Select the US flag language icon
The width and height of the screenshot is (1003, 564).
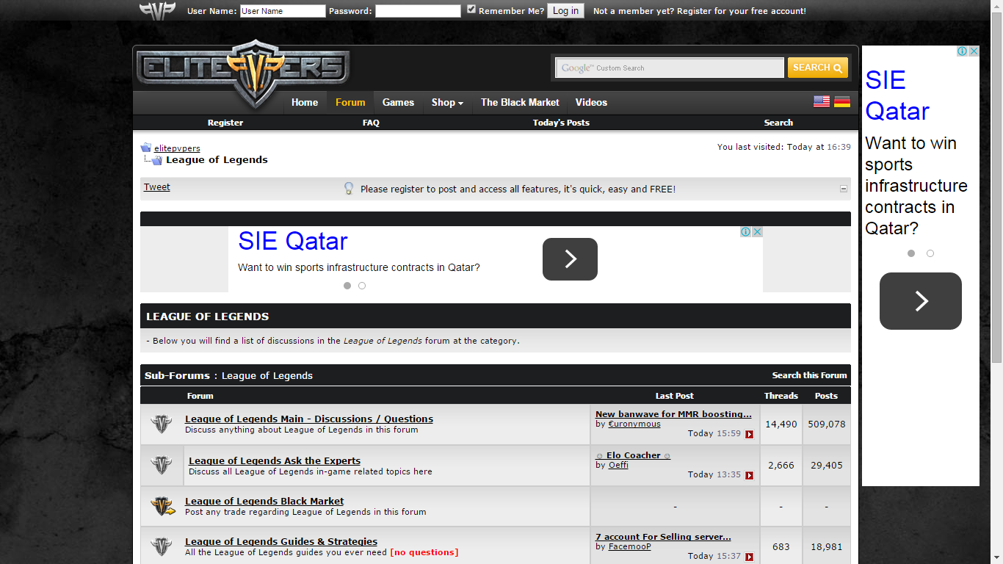[x=822, y=101]
